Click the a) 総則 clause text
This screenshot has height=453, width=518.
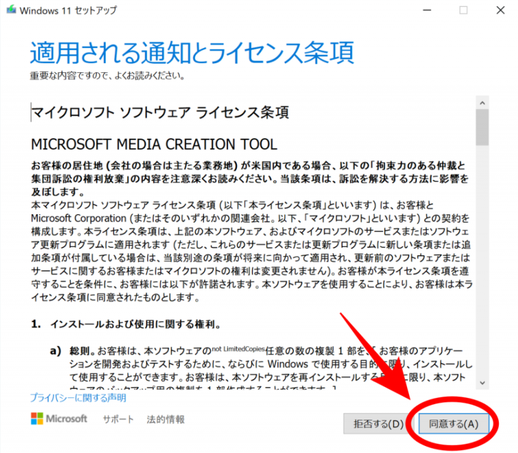[261, 368]
